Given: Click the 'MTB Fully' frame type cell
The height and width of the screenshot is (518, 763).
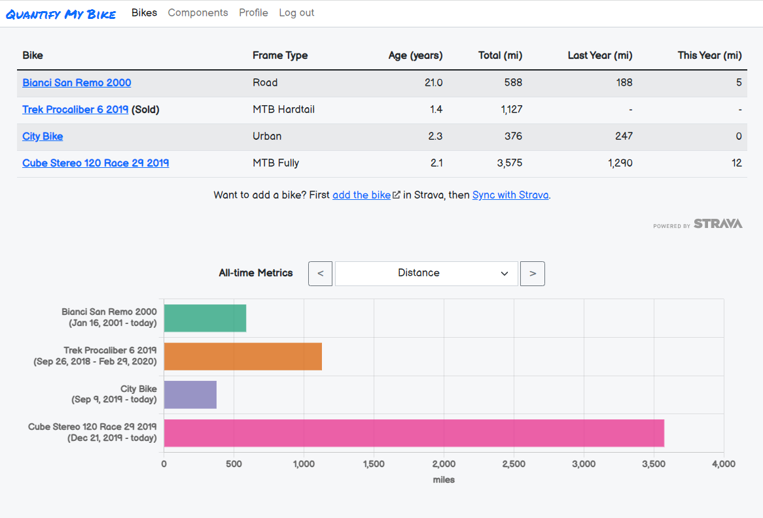Looking at the screenshot, I should [276, 163].
